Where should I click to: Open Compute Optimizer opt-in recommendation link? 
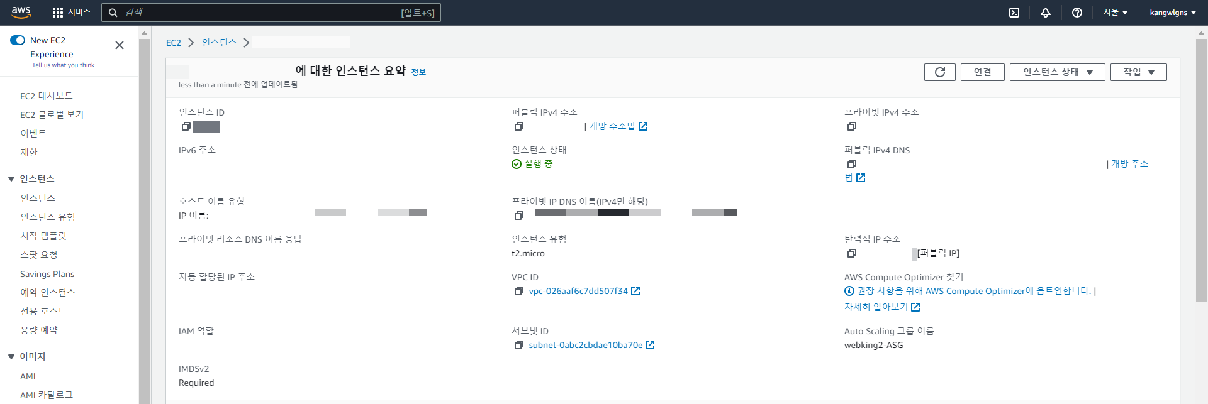[974, 291]
